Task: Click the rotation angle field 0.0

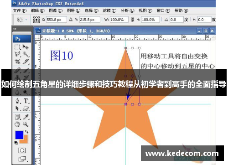Action: coord(176,20)
